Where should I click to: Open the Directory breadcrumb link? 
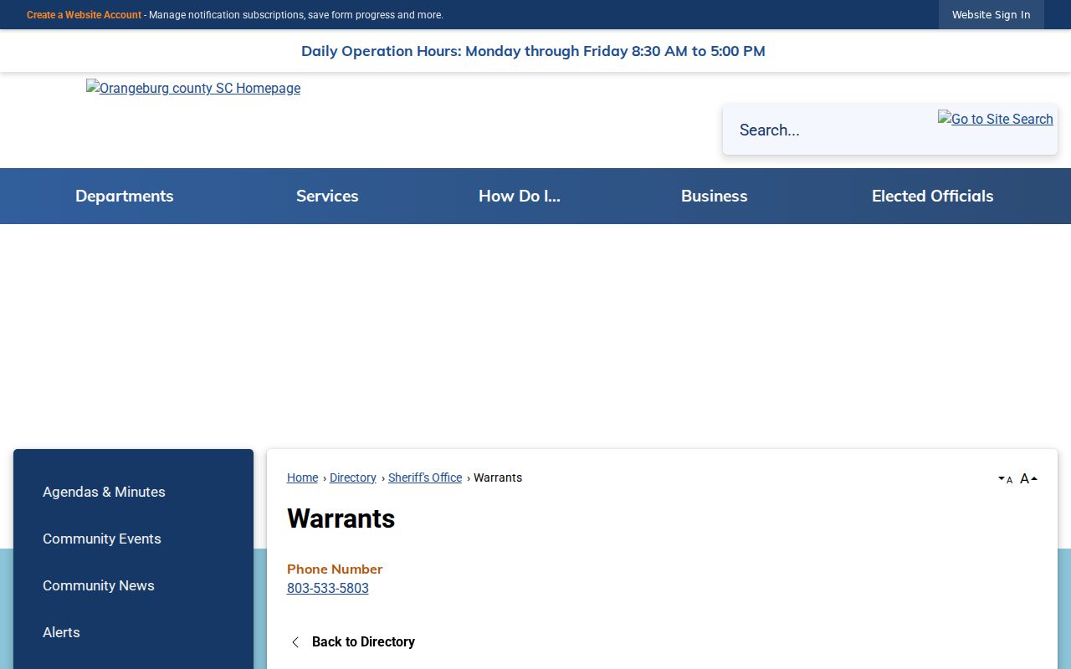click(x=353, y=477)
